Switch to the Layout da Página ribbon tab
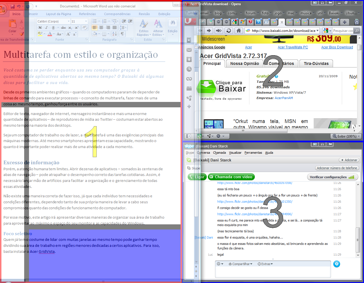Viewport: 364px width, 283px height. coord(59,14)
